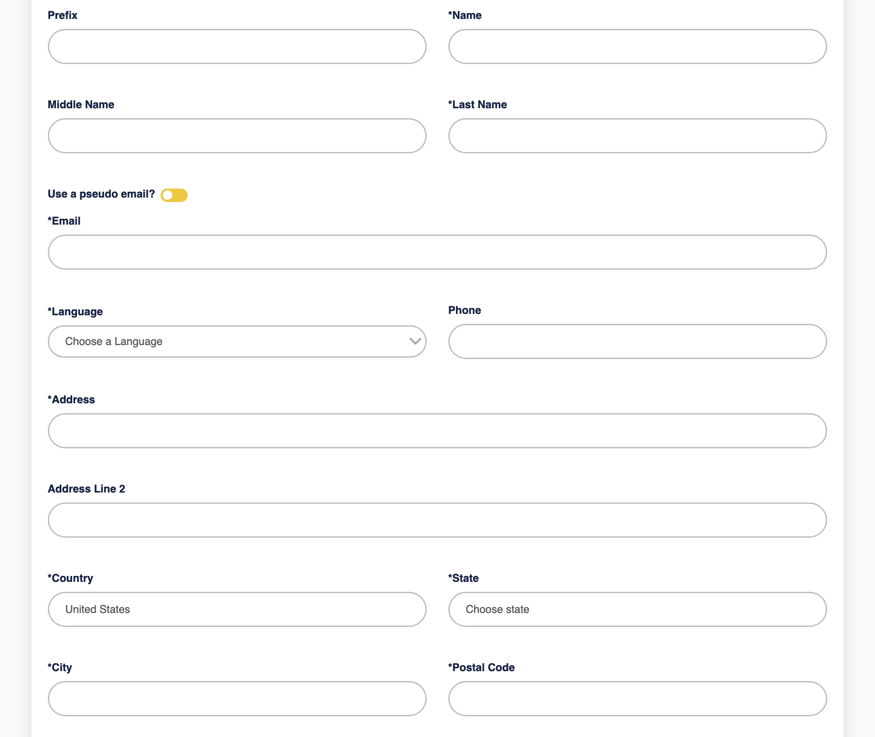This screenshot has height=737, width=875.
Task: Click the Country field label
Action: coord(70,578)
